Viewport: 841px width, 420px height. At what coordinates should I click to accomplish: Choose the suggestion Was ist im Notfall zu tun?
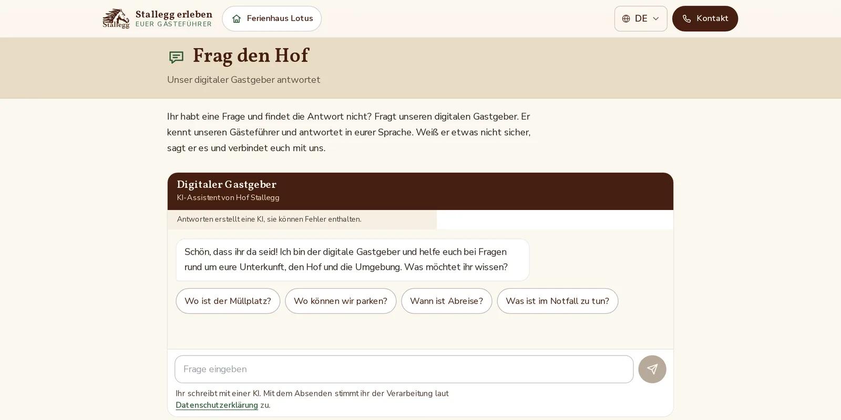557,301
